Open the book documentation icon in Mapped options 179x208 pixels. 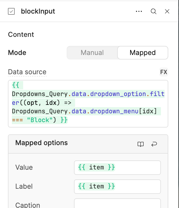pyautogui.click(x=140, y=144)
